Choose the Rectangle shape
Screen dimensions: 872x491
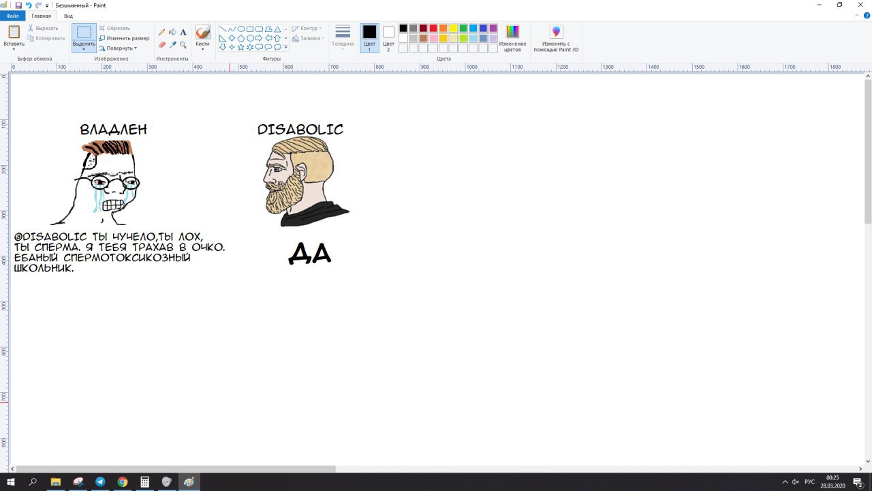click(x=250, y=29)
